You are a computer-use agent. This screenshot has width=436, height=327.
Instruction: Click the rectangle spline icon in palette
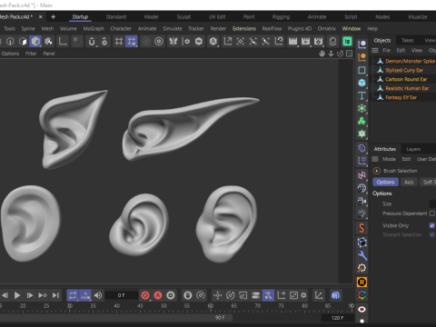point(362,70)
